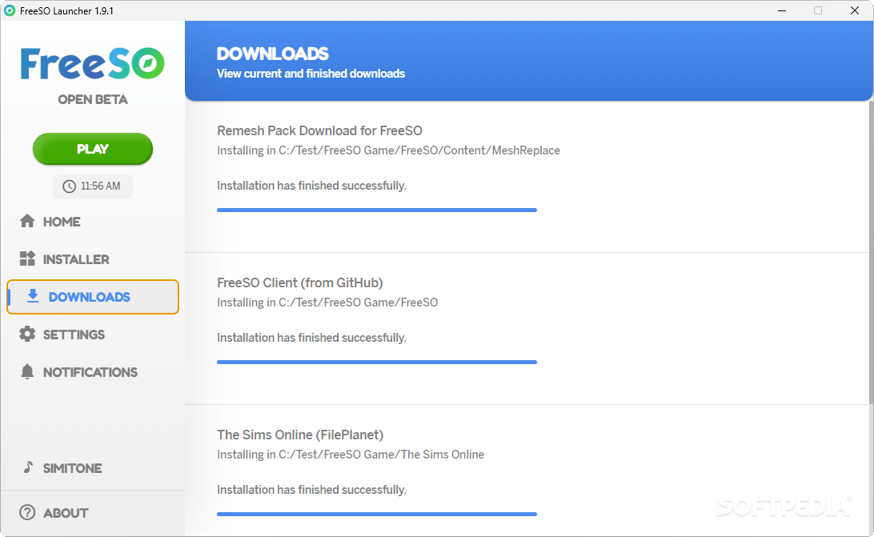Open the SETTINGS page
The image size is (874, 537).
(x=62, y=335)
